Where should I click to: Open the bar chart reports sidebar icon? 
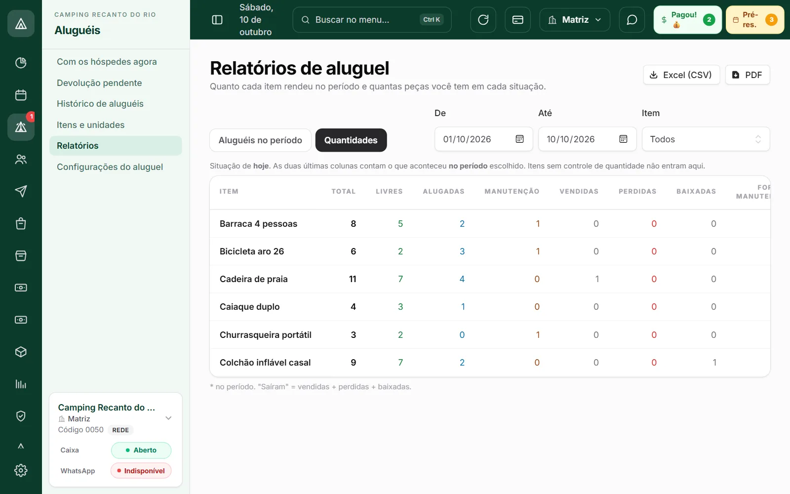click(x=21, y=384)
